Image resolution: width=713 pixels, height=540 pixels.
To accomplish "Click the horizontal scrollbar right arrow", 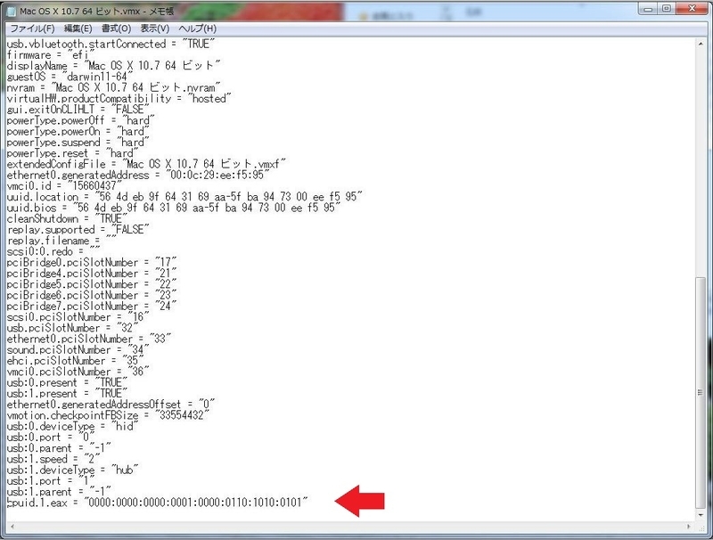I will coord(689,527).
